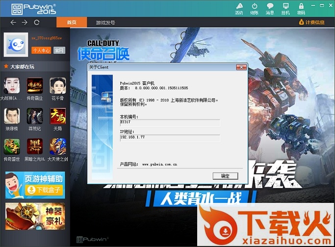Launch the 大天使之剑 game icon
335x247 pixels.
point(58,147)
